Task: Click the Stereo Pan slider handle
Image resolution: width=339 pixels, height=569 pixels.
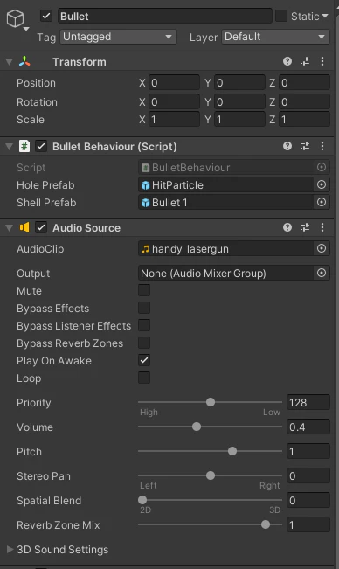Action: tap(211, 475)
